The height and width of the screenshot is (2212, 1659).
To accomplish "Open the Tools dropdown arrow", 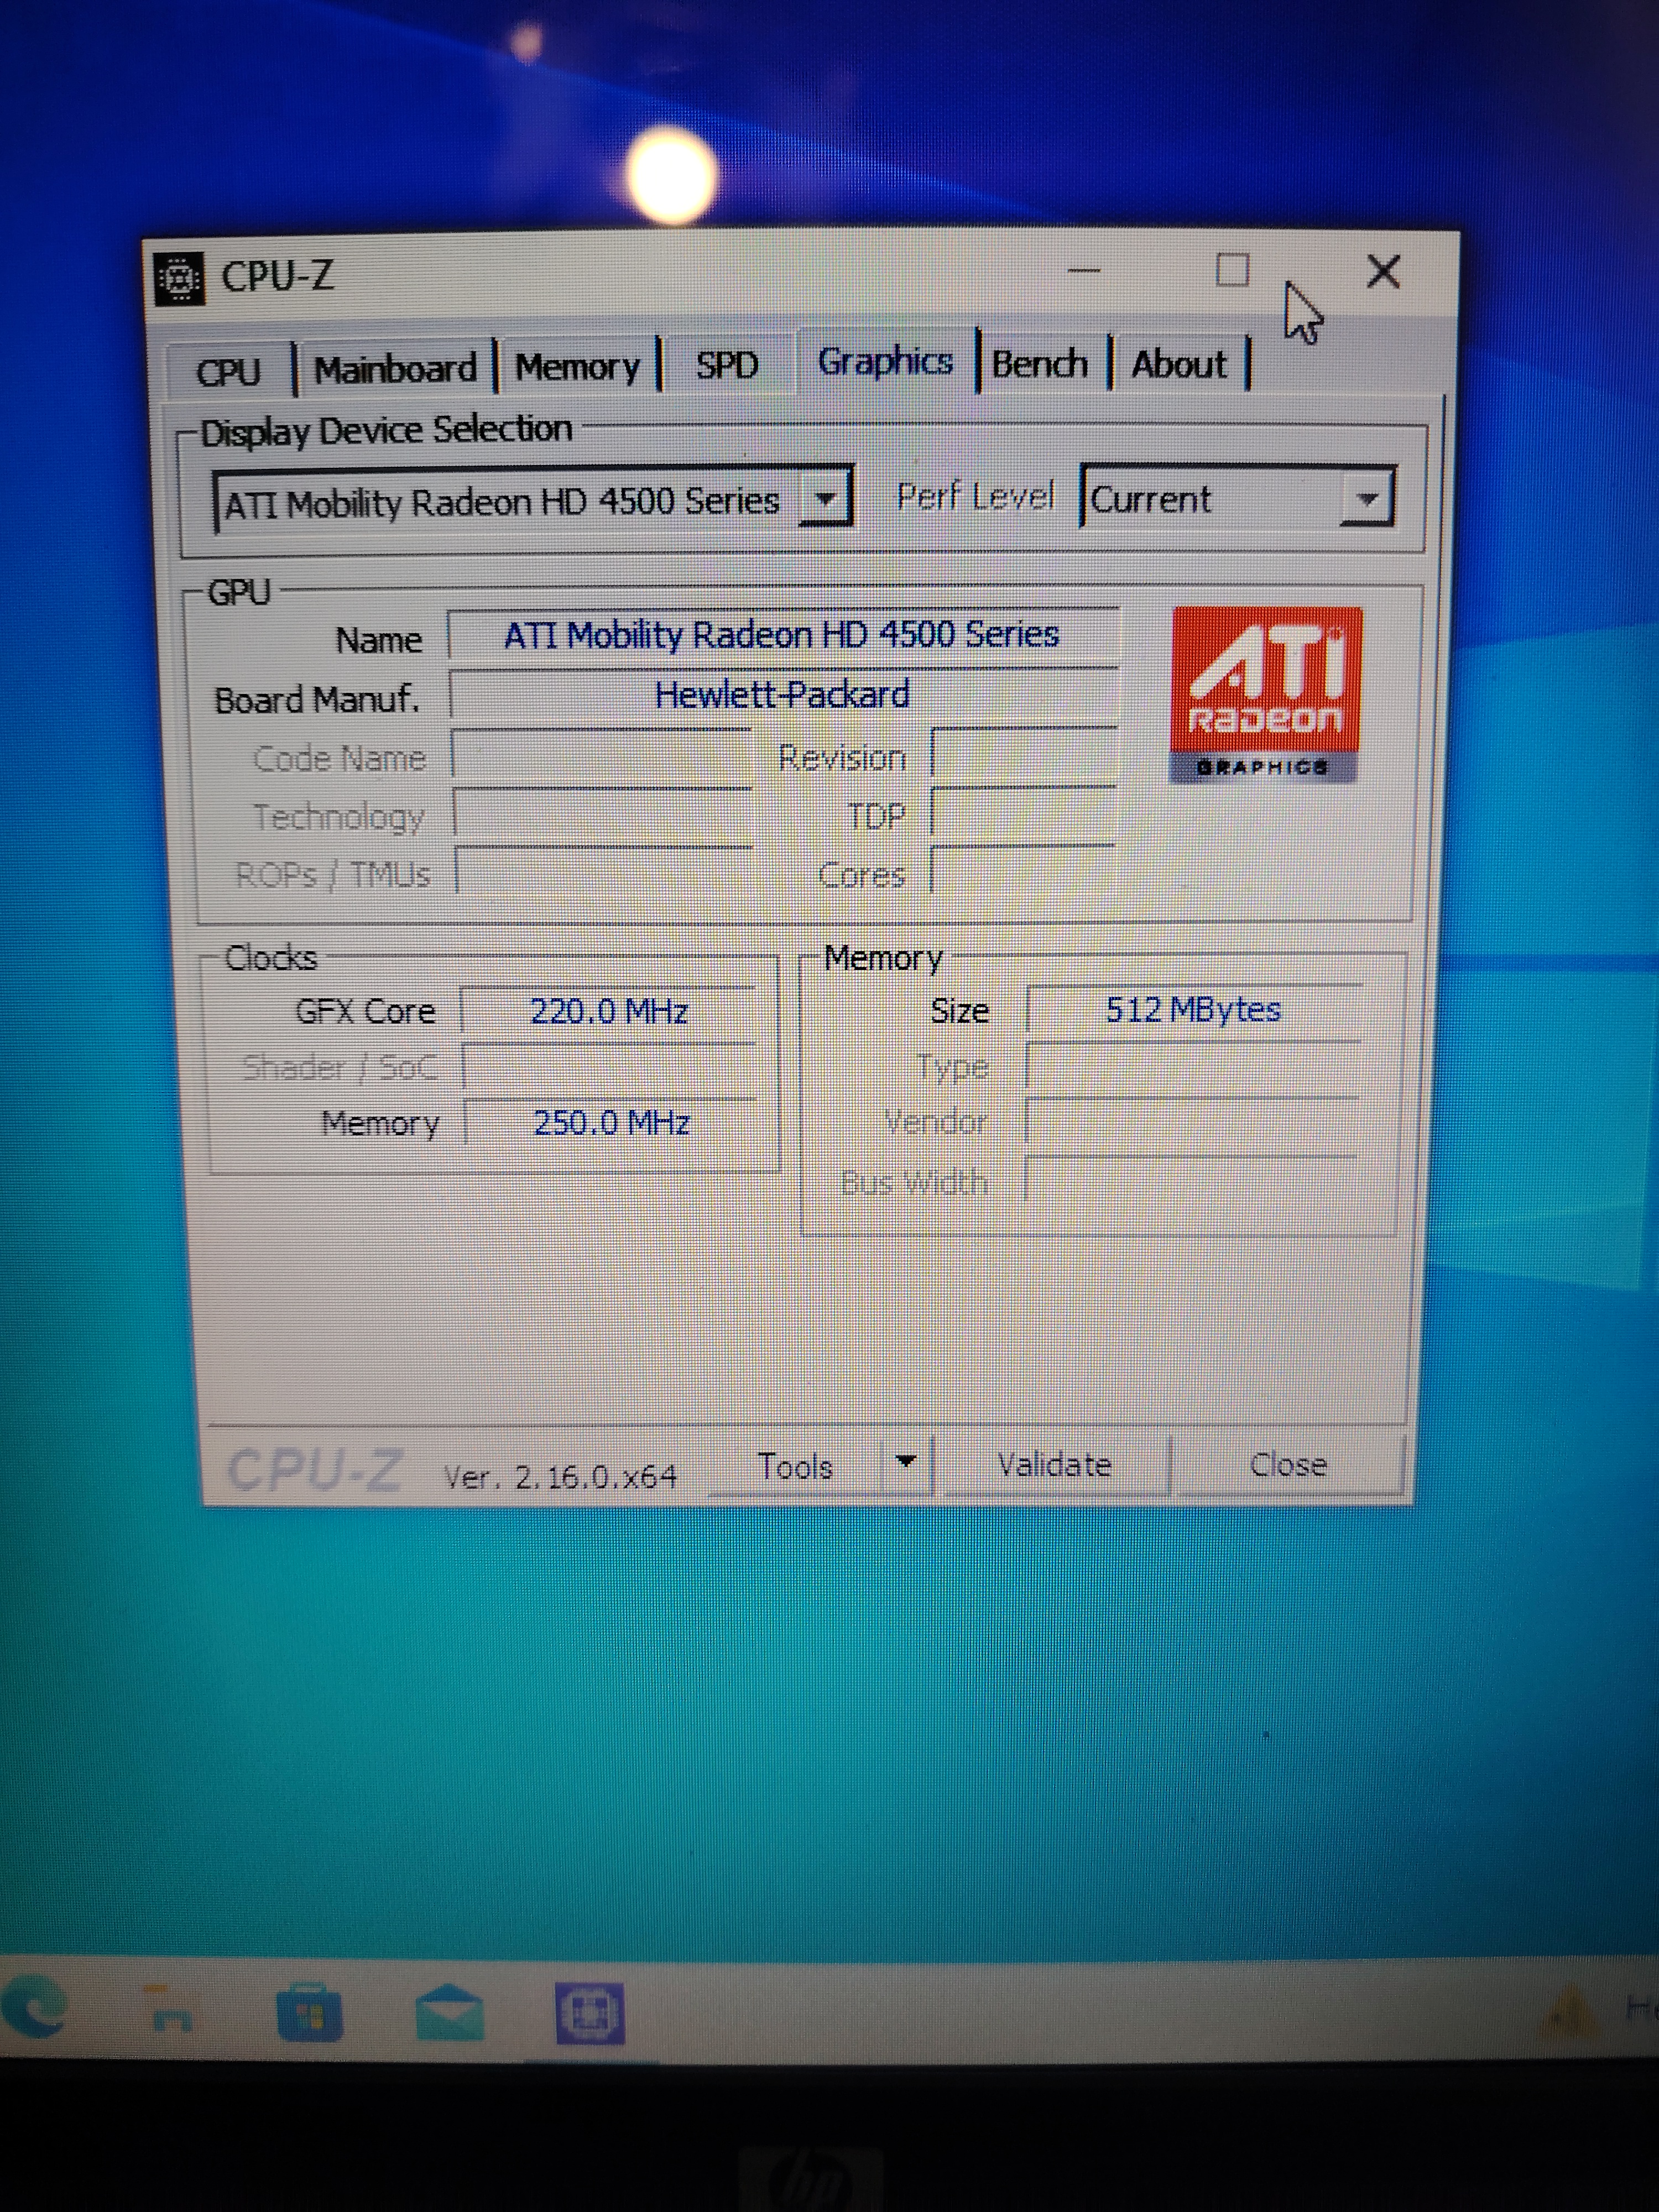I will (x=906, y=1463).
